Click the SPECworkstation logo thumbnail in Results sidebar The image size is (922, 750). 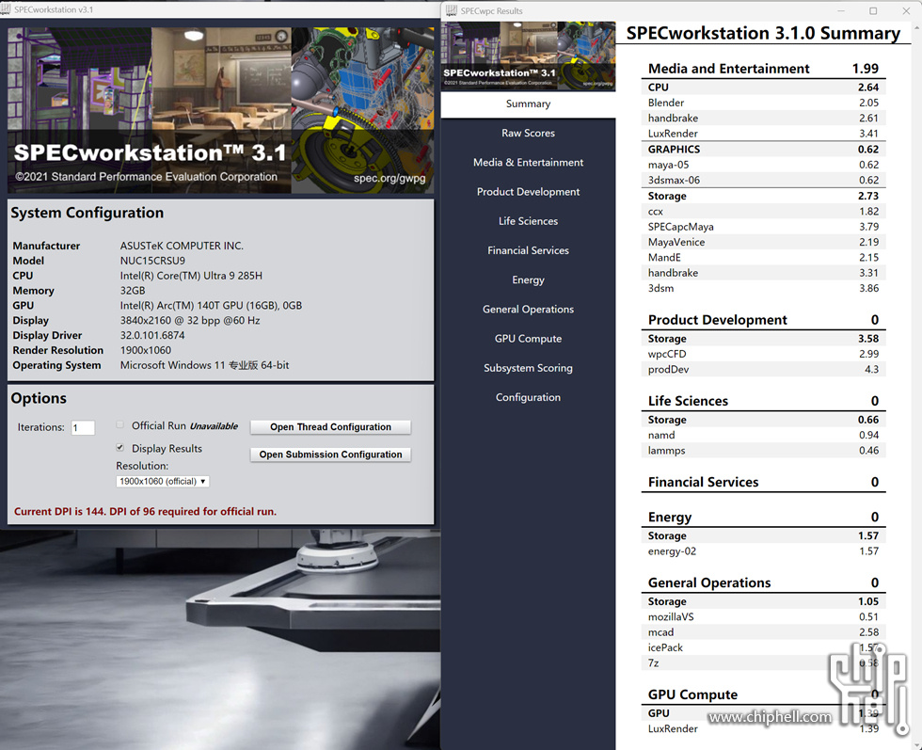click(x=528, y=56)
